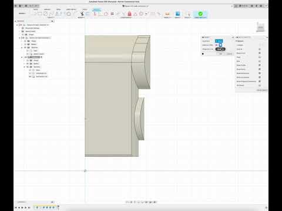Select the active Sketch tab
Image resolution: width=282 pixels, height=211 pixels.
pos(96,9)
